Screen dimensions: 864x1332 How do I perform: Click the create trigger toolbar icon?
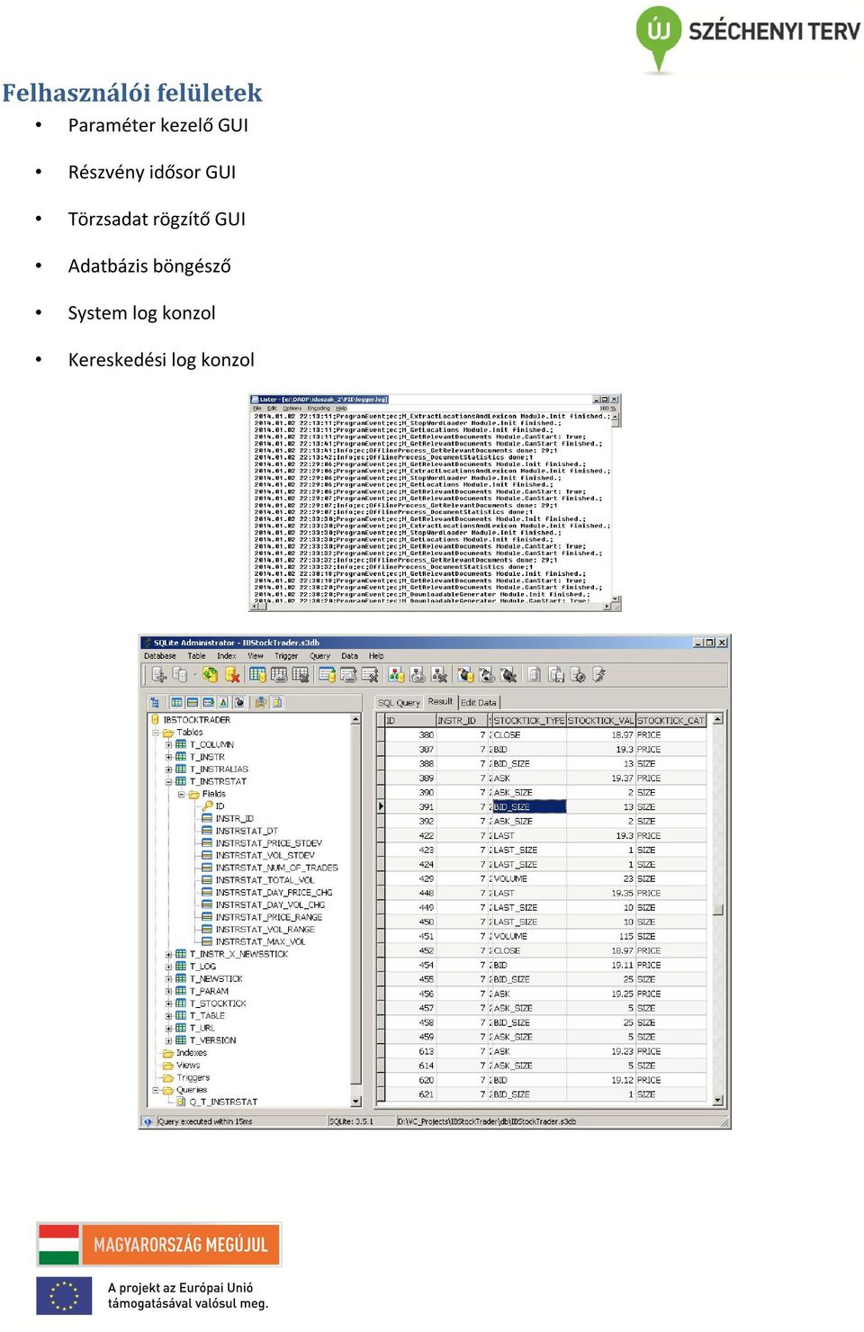pos(465,674)
